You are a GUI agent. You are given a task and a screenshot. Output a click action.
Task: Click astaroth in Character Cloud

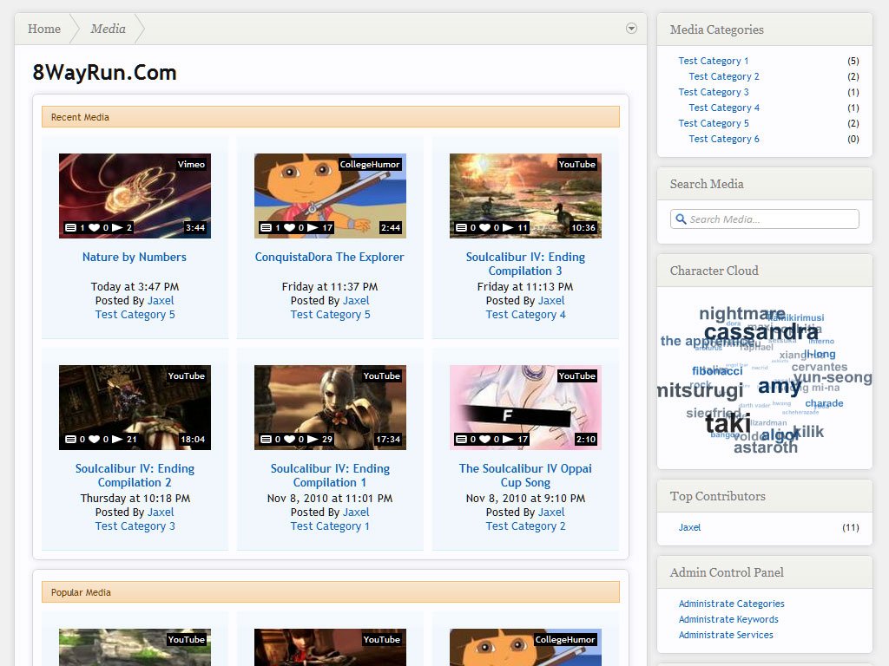[x=766, y=448]
